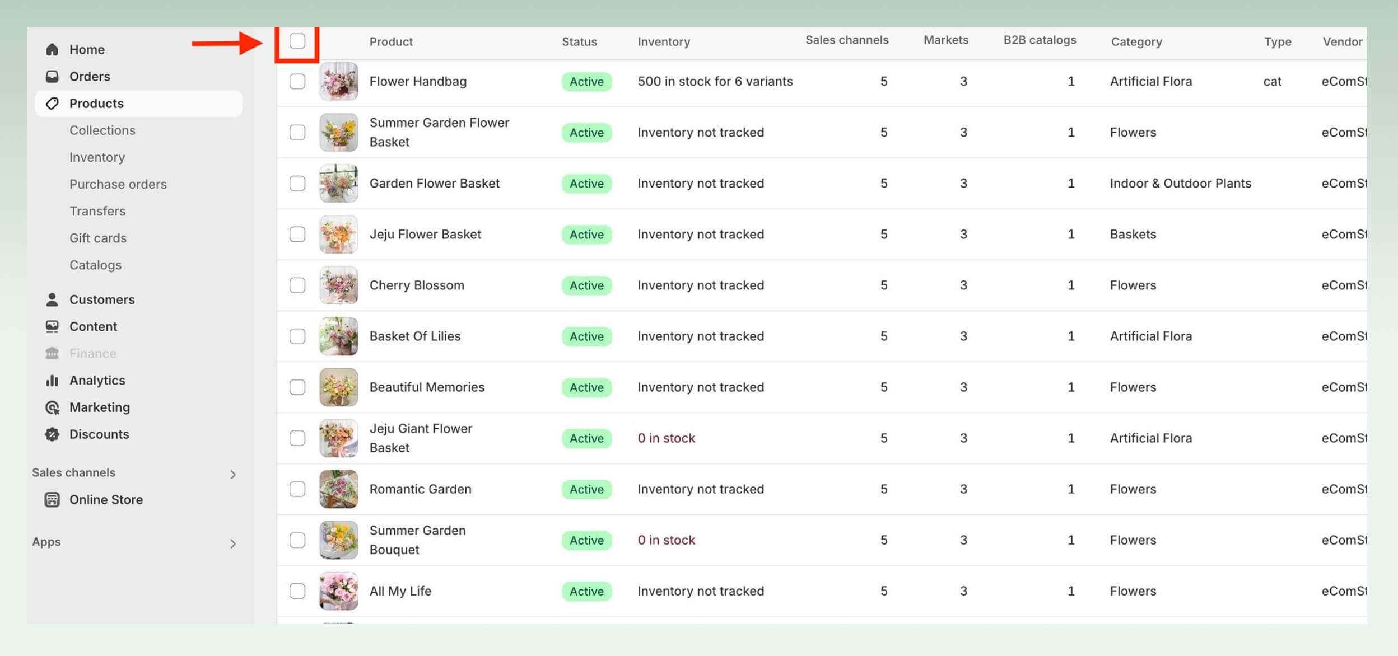Open the All My Life product
Screen dimensions: 1398x656
pos(400,591)
